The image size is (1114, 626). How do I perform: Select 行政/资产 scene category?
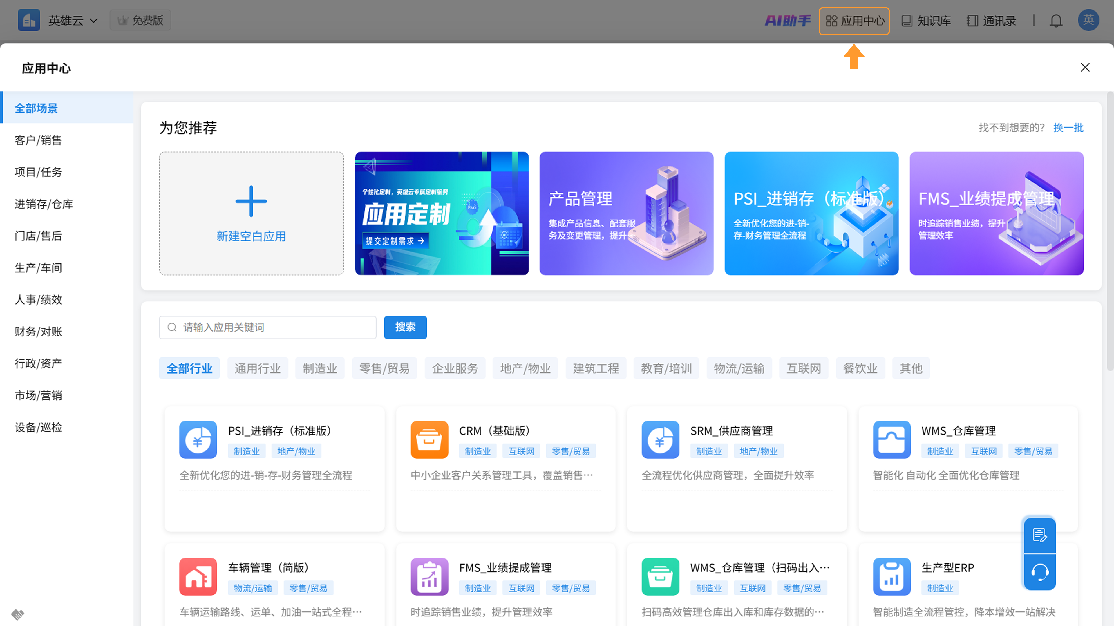tap(67, 363)
